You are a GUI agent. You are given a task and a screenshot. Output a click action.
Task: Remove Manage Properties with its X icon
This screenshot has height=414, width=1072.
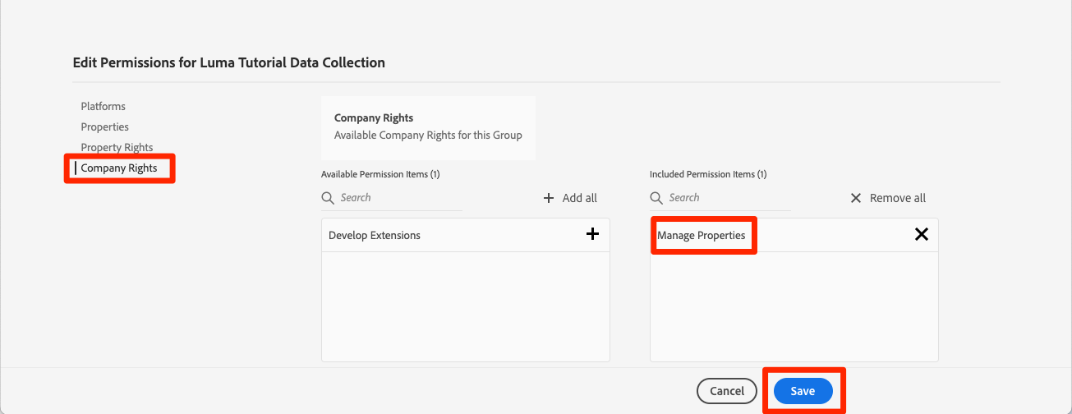tap(922, 235)
